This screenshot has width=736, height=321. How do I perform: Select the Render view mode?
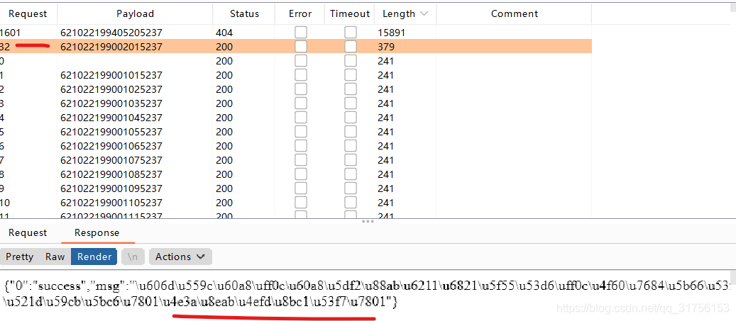point(94,257)
